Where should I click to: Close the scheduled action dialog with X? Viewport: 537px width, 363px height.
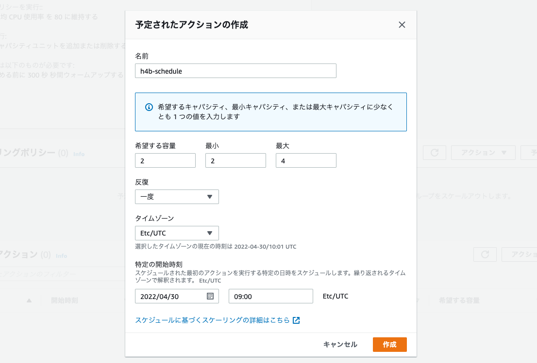click(x=402, y=25)
